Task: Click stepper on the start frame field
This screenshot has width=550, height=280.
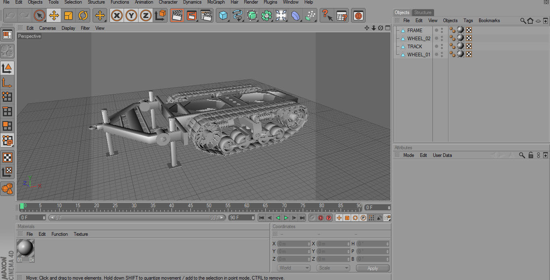Action: pos(44,218)
